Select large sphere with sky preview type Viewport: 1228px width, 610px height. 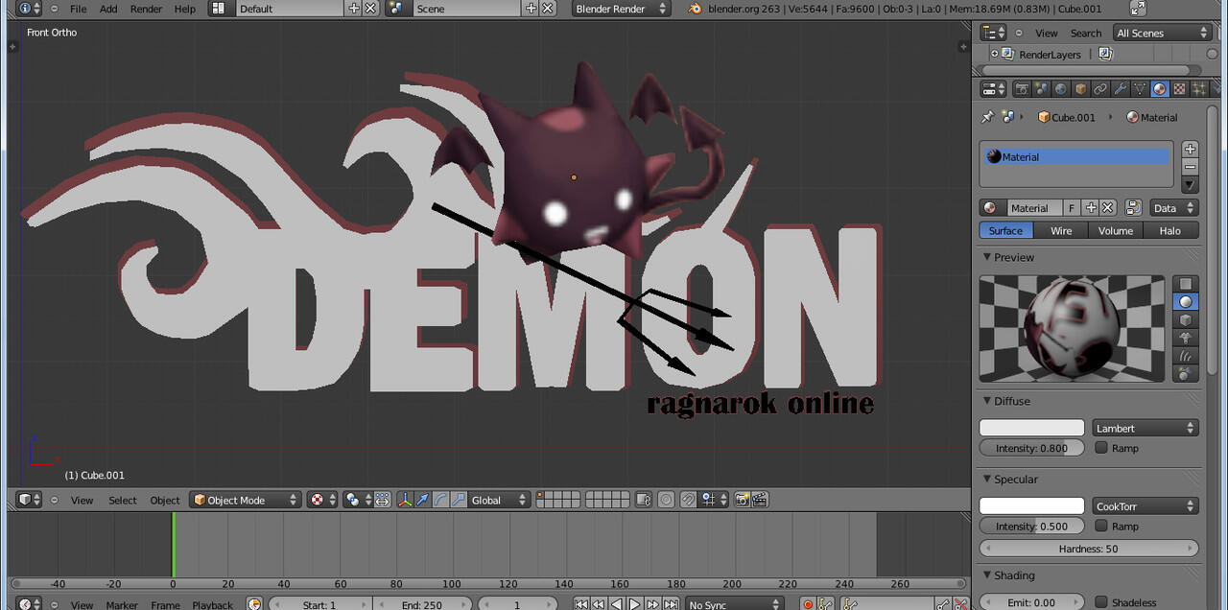pyautogui.click(x=1186, y=374)
